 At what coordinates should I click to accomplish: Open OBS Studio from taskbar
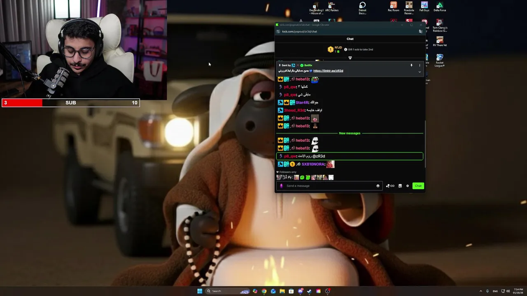[327, 291]
